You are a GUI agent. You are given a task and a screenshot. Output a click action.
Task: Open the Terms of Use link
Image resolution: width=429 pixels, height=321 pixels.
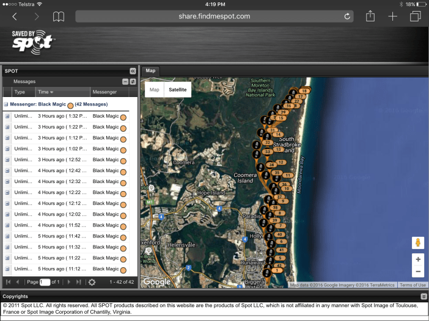point(413,285)
